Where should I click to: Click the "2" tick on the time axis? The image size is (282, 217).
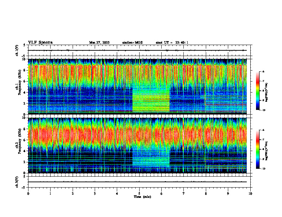73,194
